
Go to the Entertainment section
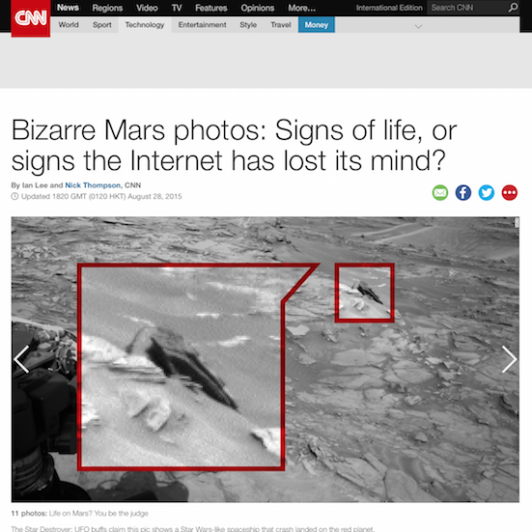click(x=202, y=25)
